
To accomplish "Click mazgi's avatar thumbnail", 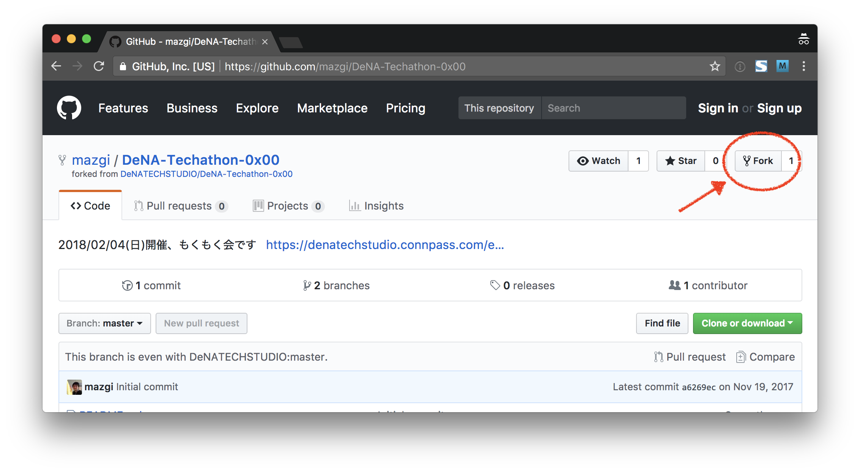I will coord(74,387).
